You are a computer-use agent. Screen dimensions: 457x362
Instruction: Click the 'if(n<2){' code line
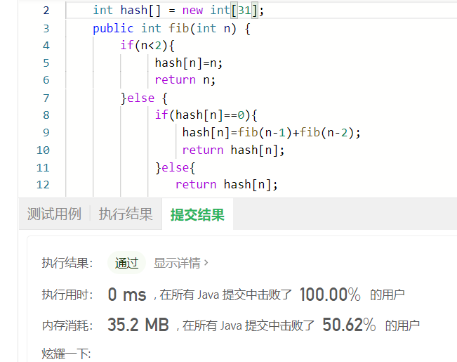(x=147, y=46)
